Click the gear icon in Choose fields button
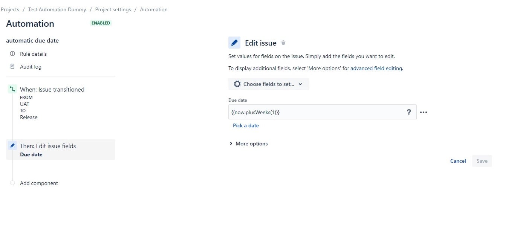Screen dimensions: 517x243 click(237, 84)
